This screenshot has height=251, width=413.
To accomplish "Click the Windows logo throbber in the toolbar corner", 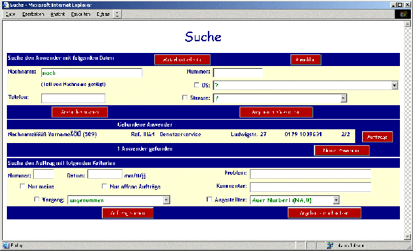I will pyautogui.click(x=403, y=14).
